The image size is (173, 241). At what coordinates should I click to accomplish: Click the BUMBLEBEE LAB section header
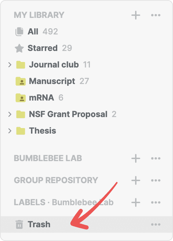pyautogui.click(x=48, y=158)
